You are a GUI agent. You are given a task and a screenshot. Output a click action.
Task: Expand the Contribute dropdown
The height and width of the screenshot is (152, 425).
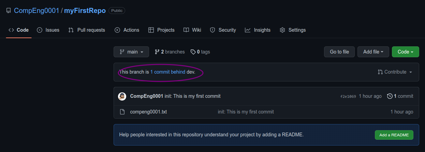(395, 72)
